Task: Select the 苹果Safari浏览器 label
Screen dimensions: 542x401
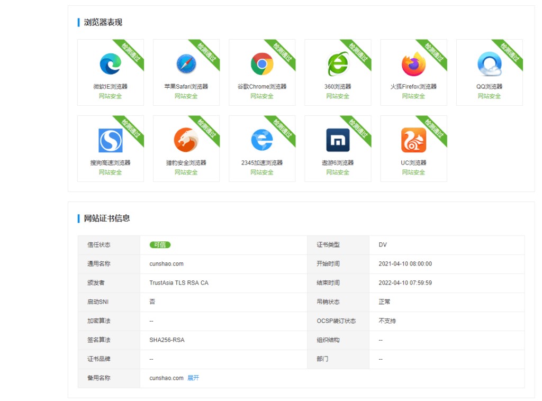Action: (x=186, y=86)
